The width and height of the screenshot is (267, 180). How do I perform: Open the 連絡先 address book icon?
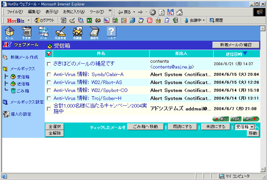(x=94, y=33)
